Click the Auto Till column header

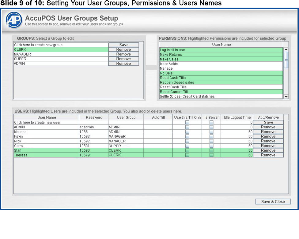click(158, 117)
